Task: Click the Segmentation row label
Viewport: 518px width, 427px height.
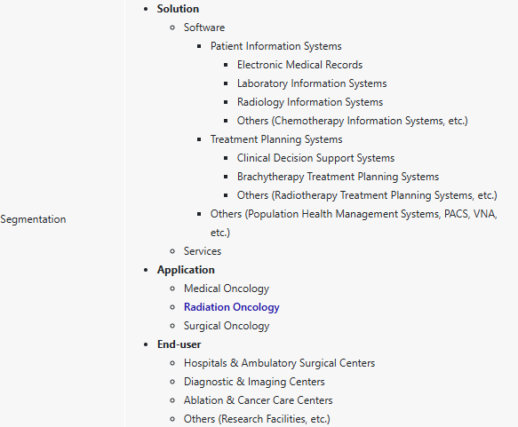Action: click(33, 219)
